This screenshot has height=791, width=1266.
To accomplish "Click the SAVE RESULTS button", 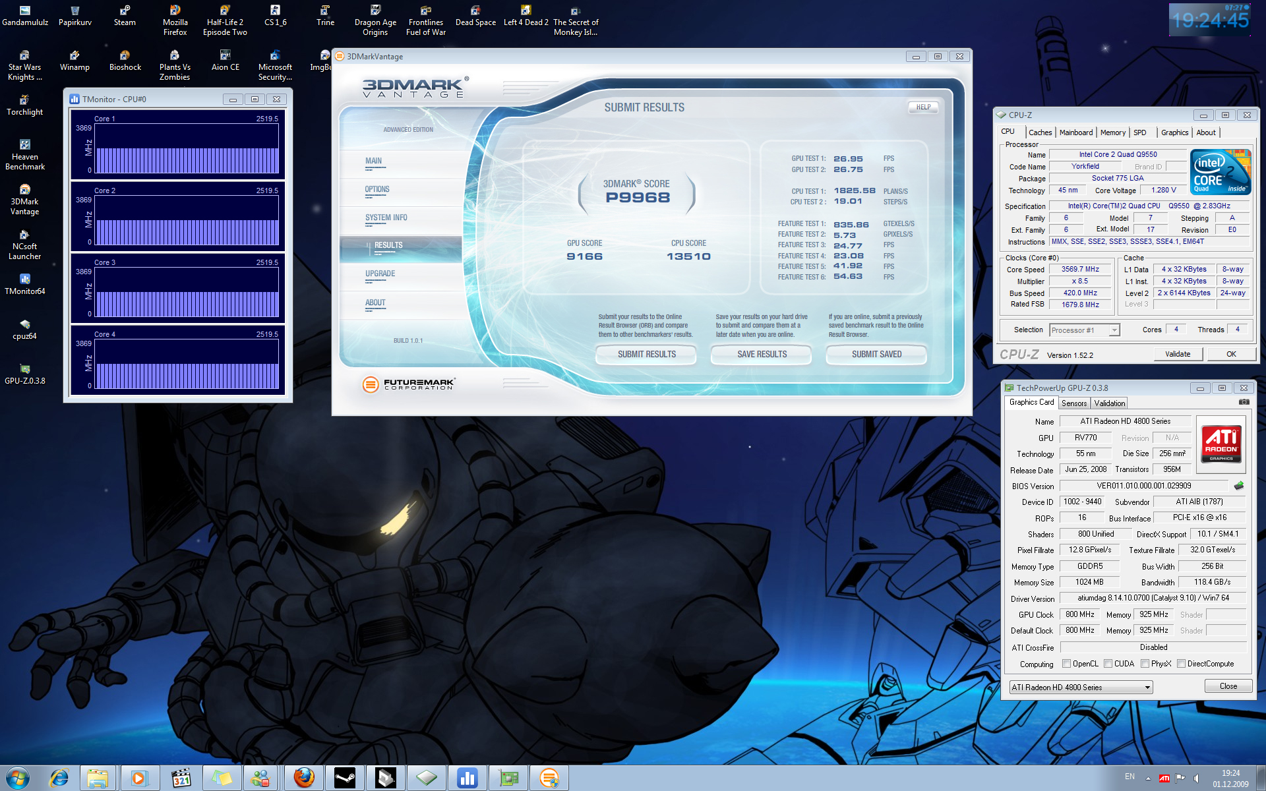I will tap(762, 355).
